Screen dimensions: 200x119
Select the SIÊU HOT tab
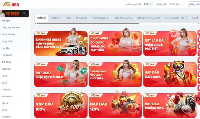point(56,18)
